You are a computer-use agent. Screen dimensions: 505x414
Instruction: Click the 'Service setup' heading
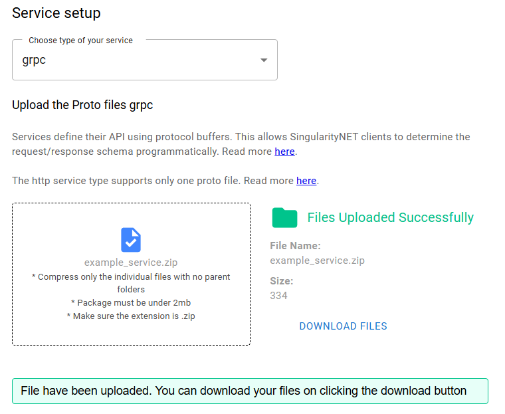coord(56,13)
